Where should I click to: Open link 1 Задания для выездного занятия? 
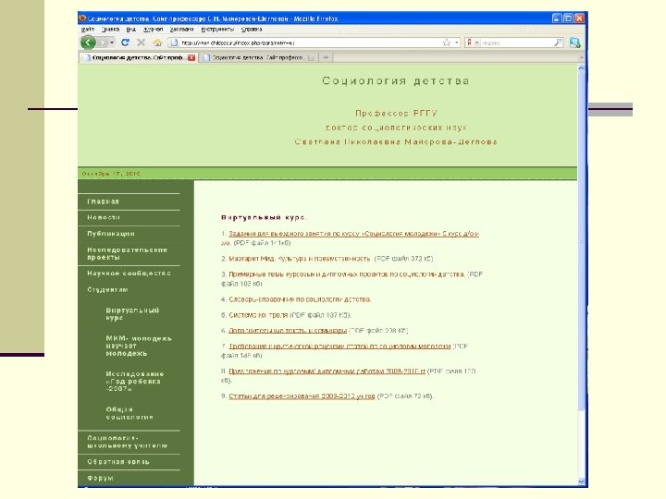[353, 234]
